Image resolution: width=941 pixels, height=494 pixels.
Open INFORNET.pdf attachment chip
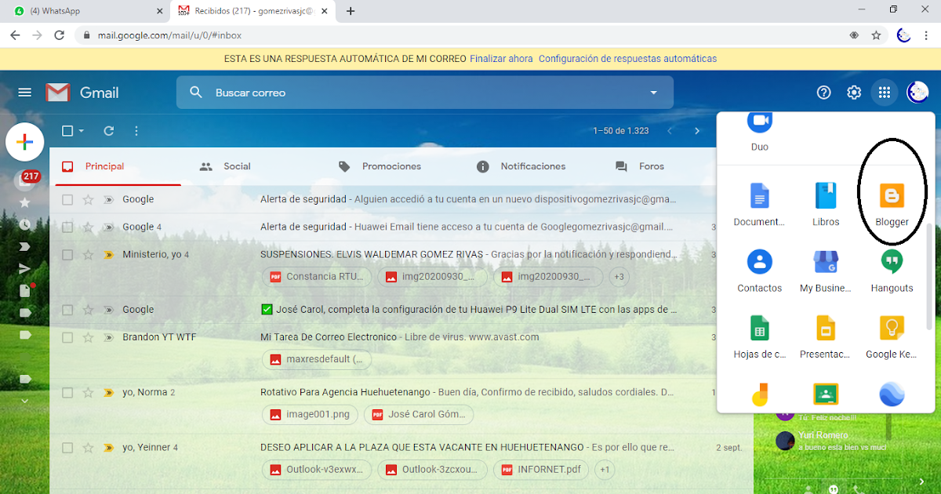tap(540, 470)
